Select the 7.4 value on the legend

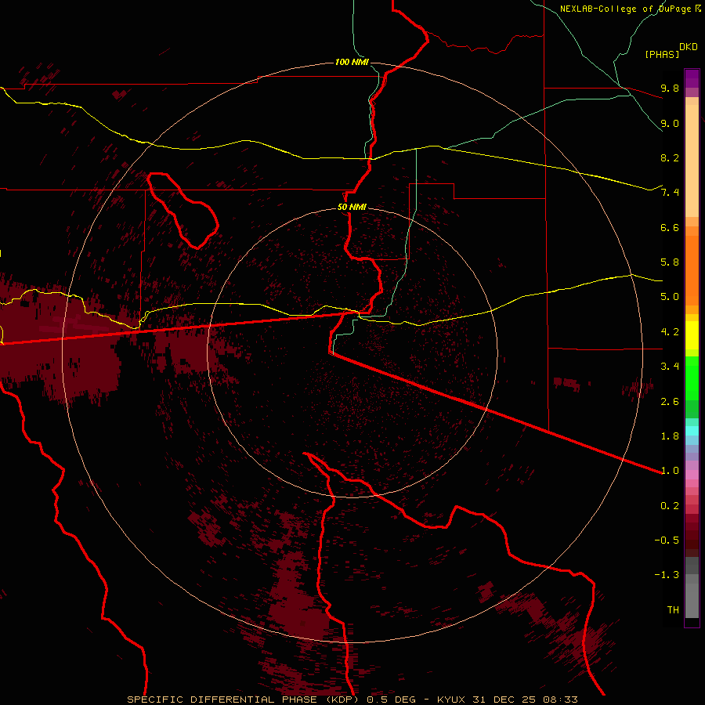click(670, 193)
